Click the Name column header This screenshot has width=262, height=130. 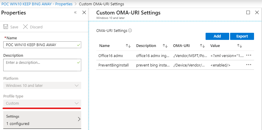(105, 45)
